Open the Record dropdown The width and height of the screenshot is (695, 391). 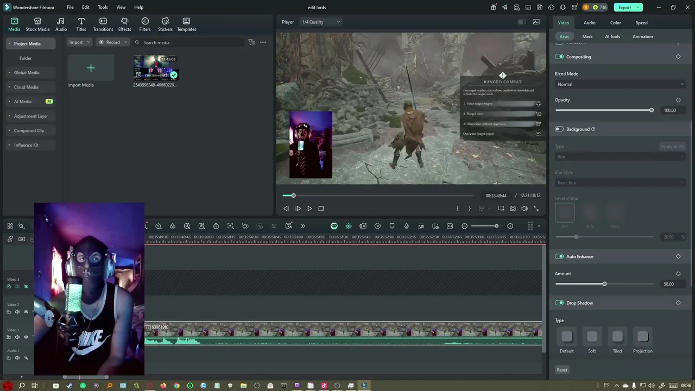[x=112, y=42]
